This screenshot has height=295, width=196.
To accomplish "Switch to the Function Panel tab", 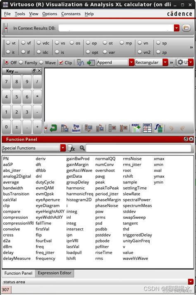I will (18, 273).
